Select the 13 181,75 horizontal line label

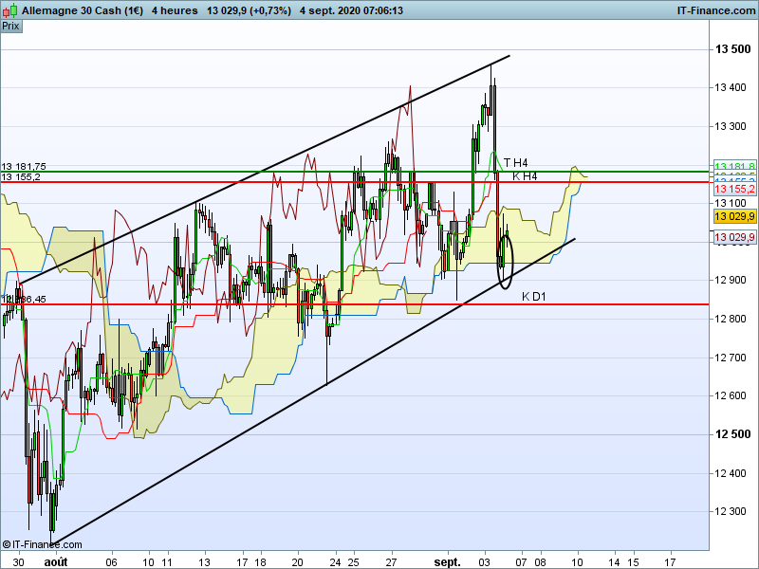tap(24, 166)
